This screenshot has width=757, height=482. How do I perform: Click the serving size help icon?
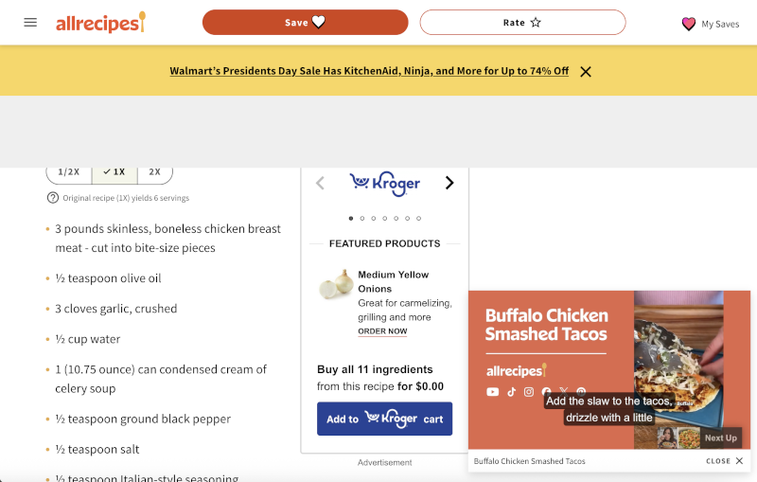53,198
